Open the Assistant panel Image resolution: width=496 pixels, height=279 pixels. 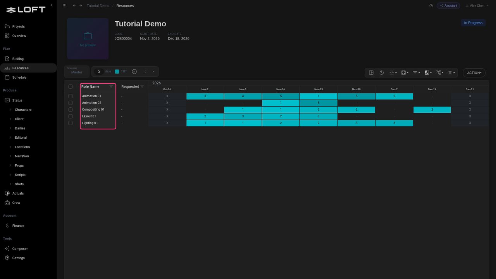point(448,6)
